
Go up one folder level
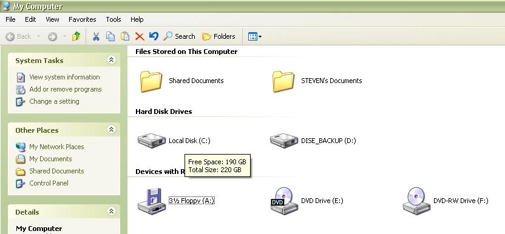point(76,36)
